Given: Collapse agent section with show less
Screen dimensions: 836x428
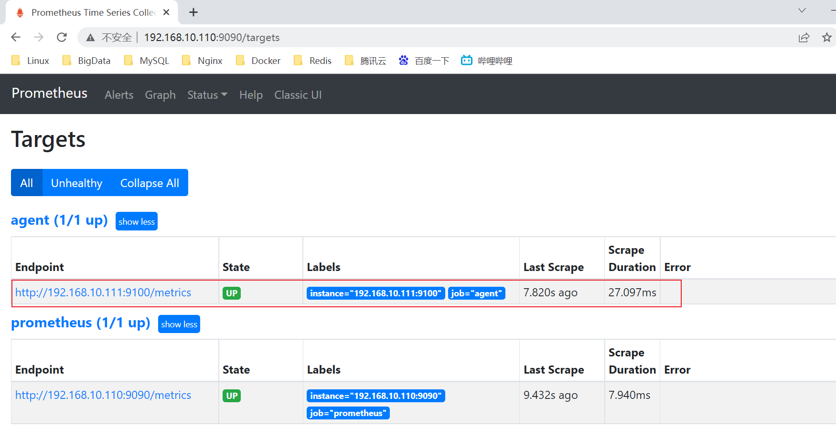Looking at the screenshot, I should click(137, 221).
